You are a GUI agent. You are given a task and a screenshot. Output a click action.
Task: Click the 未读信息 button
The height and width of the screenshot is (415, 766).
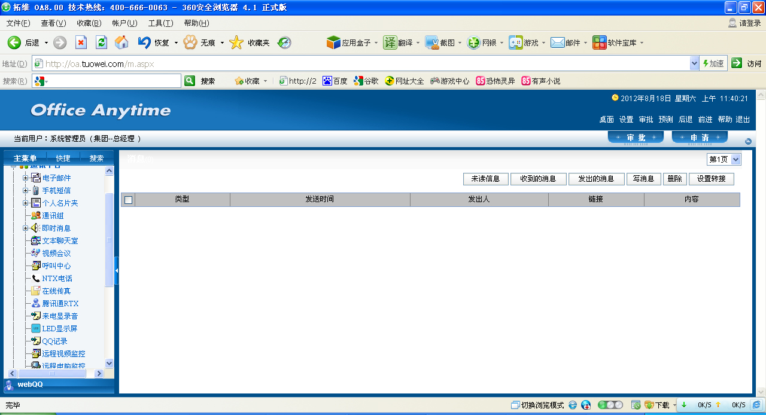[485, 179]
